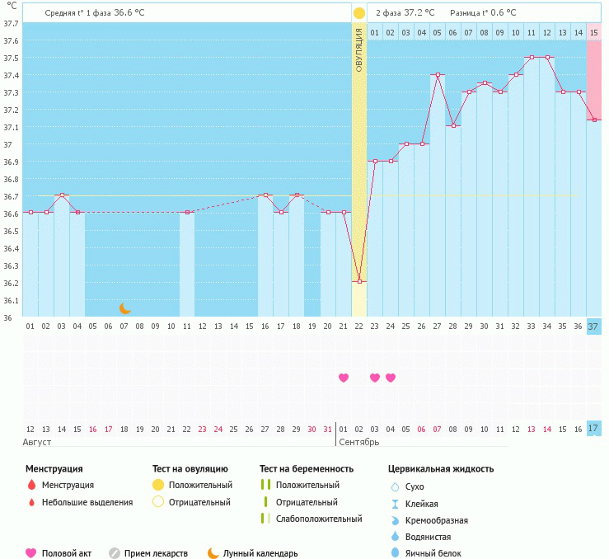Click the pink phase day 15 column header
Screen dimensions: 609x559
click(593, 32)
